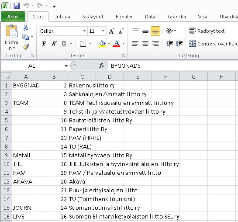Select the JHL cell in column A
This screenshot has width=238, height=222.
[26, 164]
